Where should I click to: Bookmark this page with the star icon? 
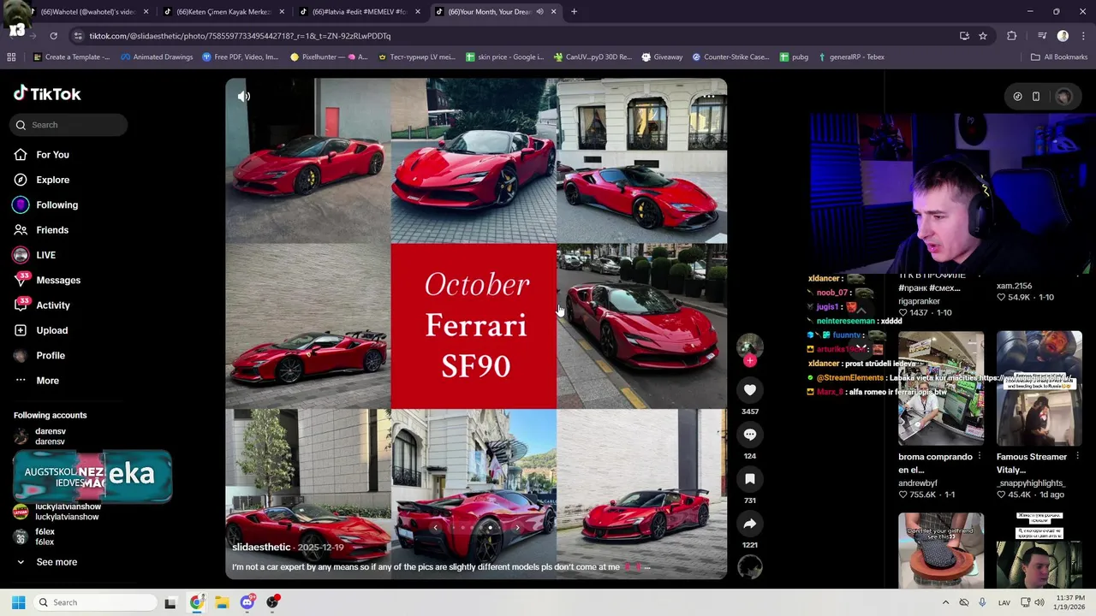tap(983, 36)
